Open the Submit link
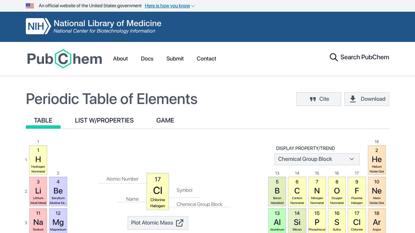The image size is (415, 233). coord(175,58)
